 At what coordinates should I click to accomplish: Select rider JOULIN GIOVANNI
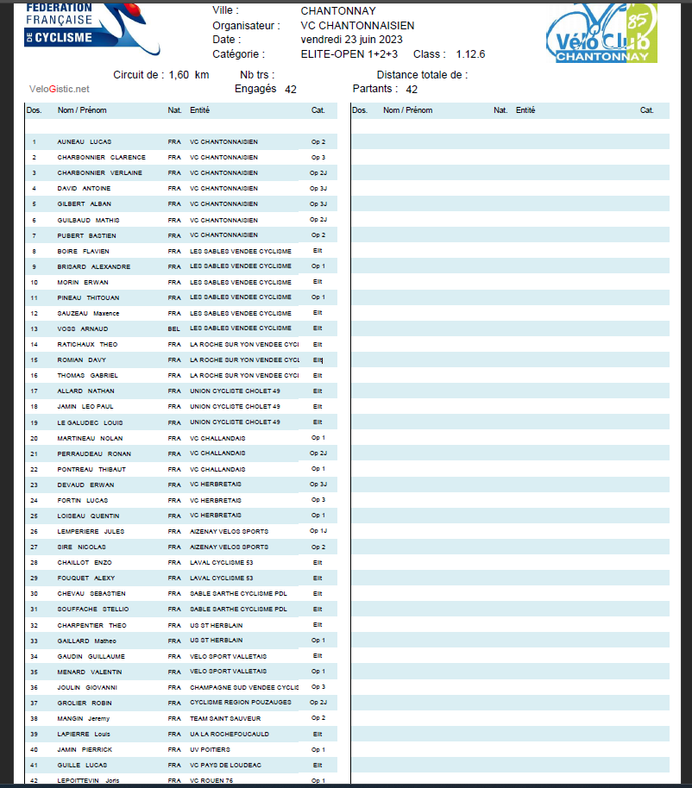click(87, 688)
